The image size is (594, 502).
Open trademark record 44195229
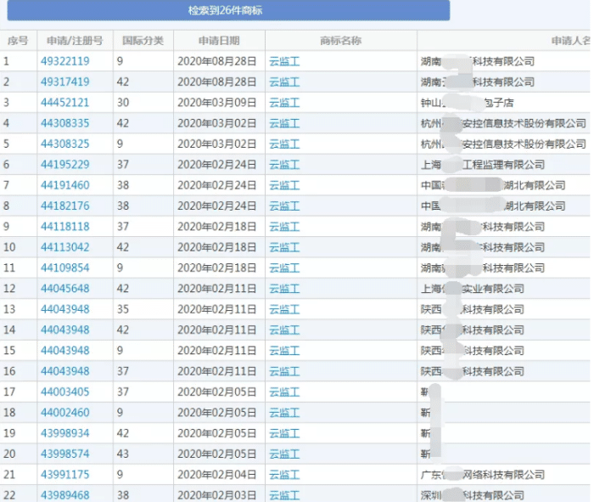pyautogui.click(x=65, y=165)
